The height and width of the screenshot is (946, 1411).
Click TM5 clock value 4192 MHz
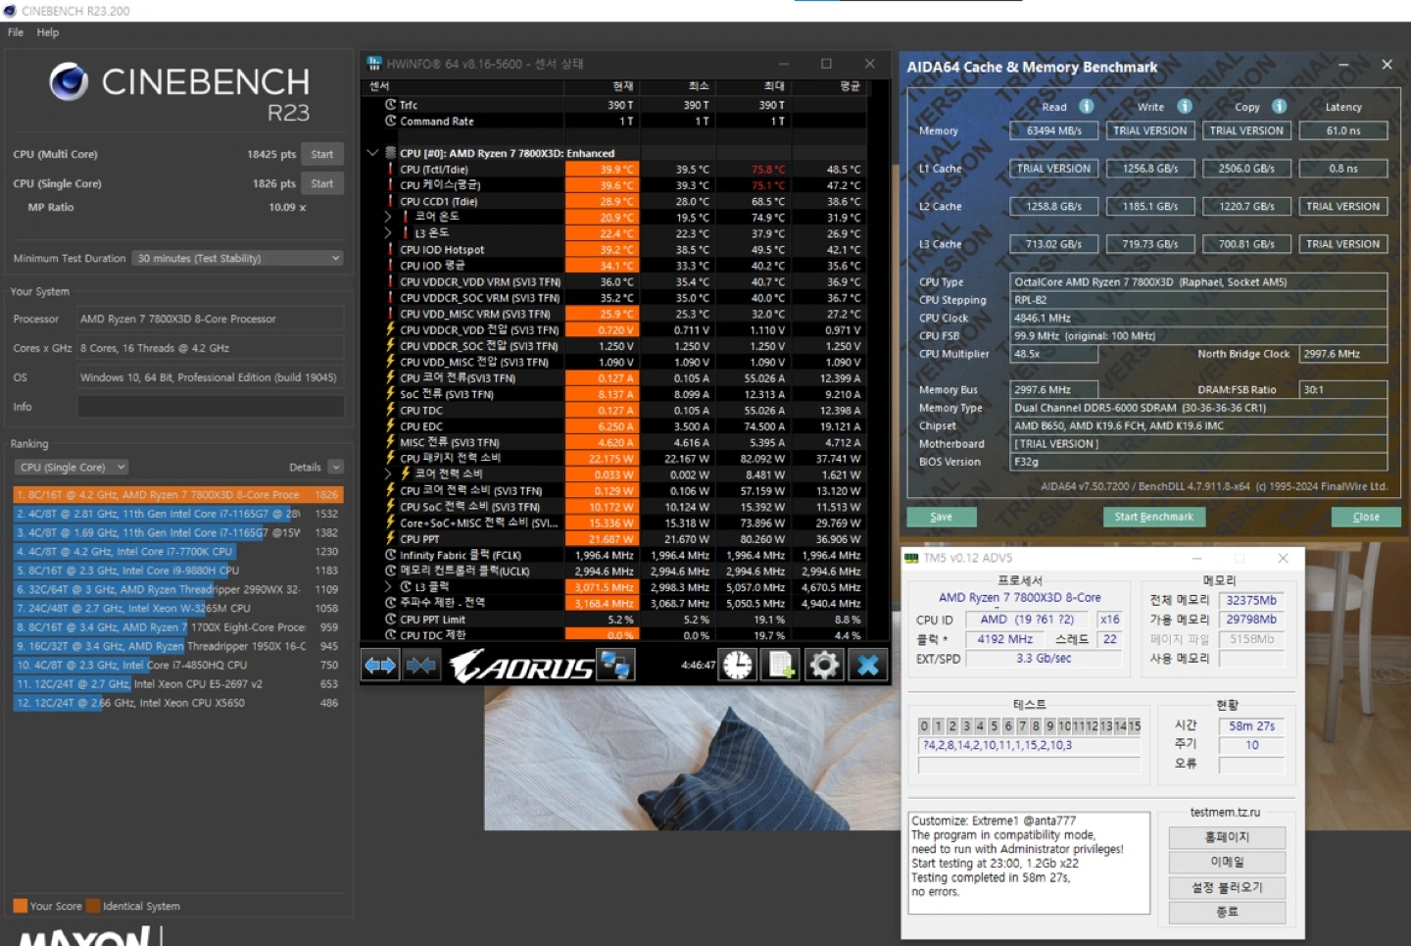(x=1005, y=639)
